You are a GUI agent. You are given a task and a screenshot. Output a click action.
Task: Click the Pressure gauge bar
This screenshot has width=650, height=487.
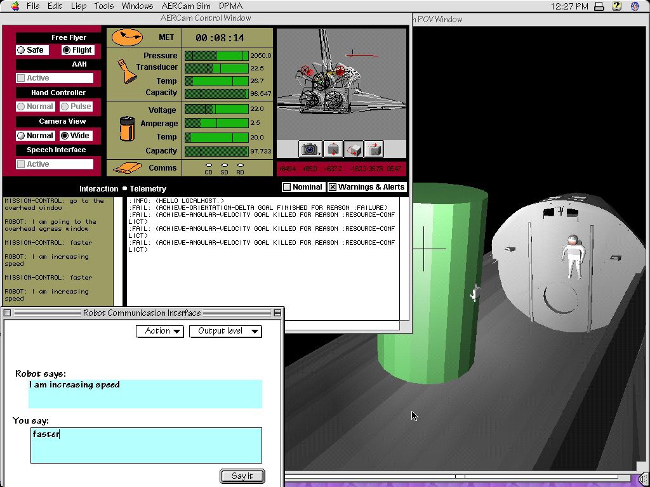click(216, 56)
